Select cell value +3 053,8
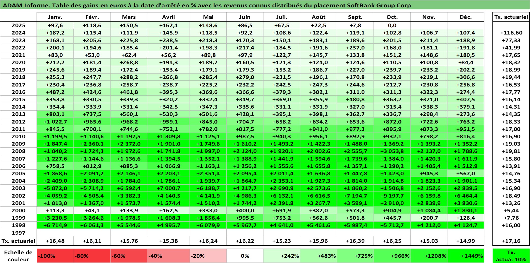The width and height of the screenshot is (530, 263). point(392,151)
